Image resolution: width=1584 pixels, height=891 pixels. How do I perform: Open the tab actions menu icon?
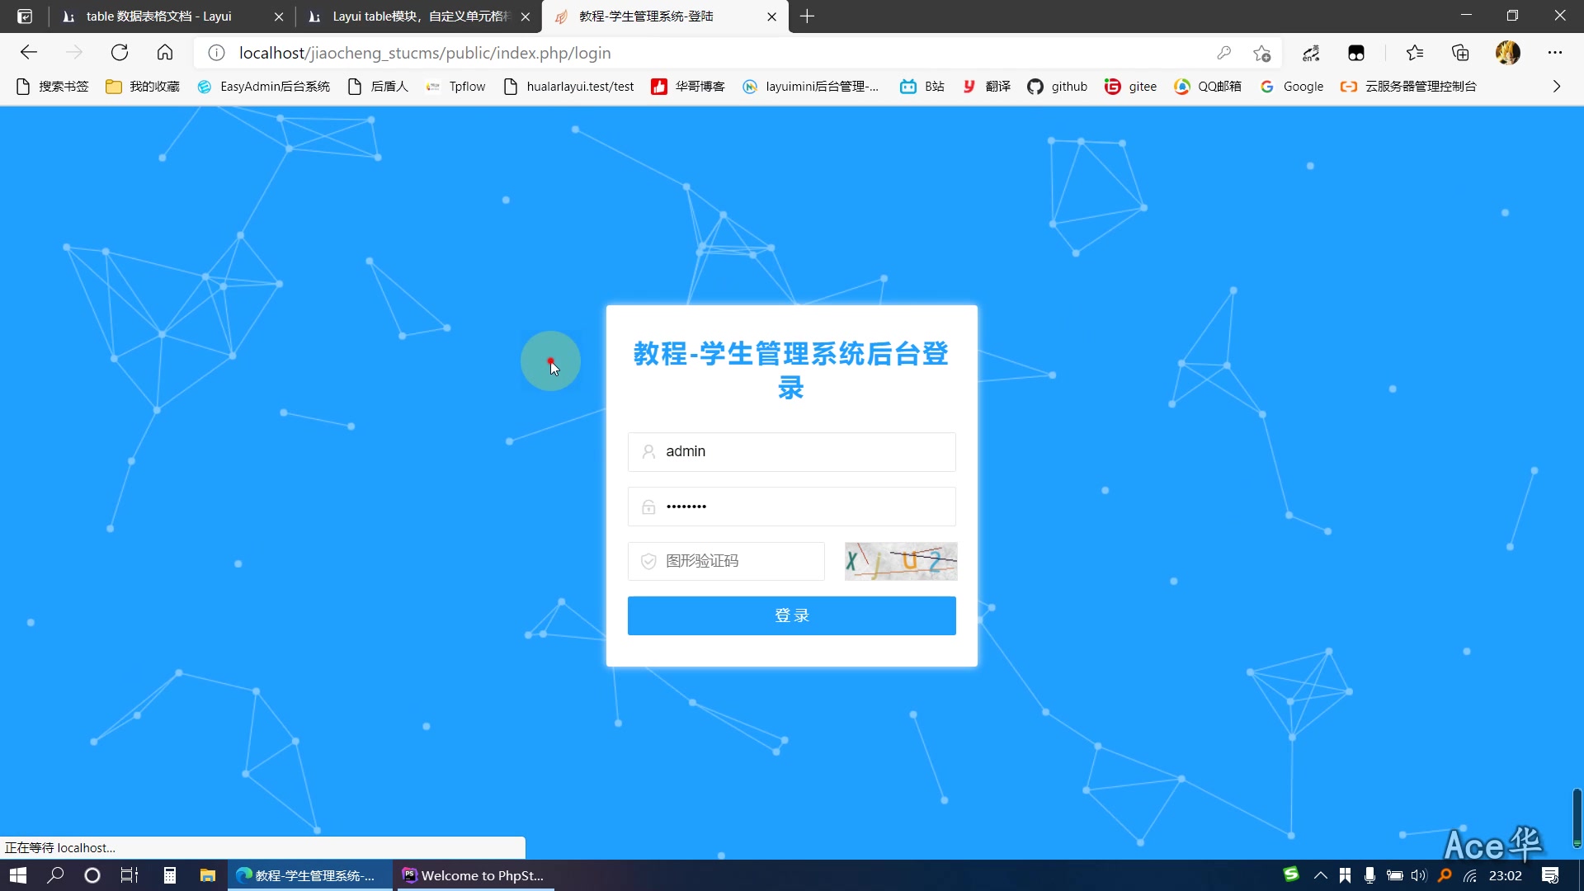25,16
